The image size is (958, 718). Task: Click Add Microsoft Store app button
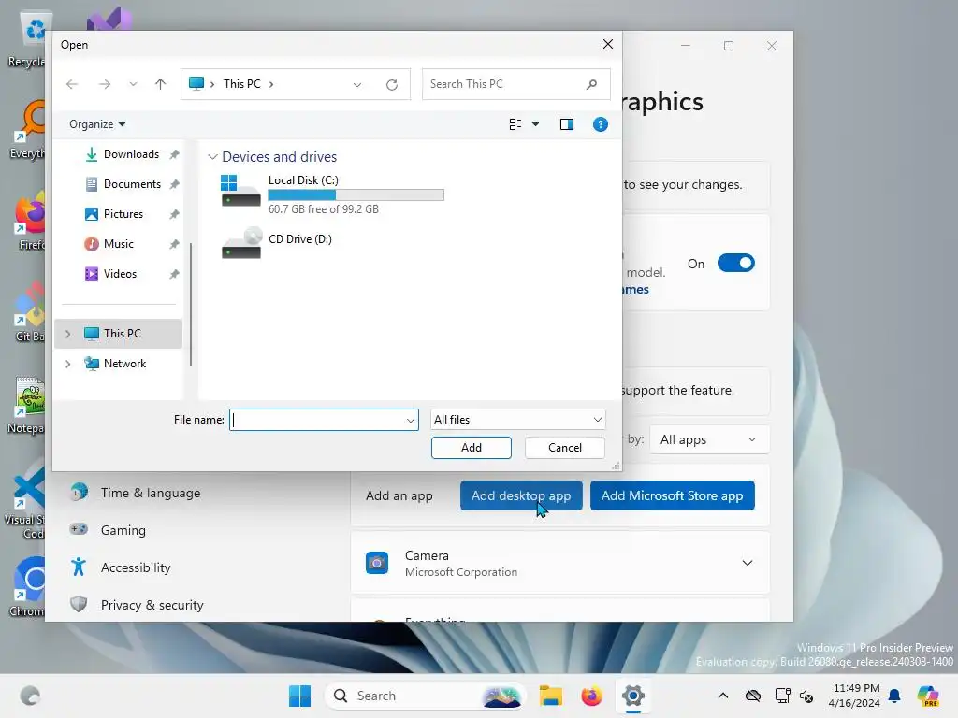(x=672, y=495)
